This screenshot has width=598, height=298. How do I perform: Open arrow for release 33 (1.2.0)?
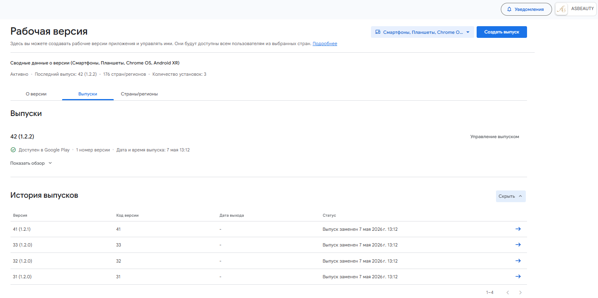518,244
